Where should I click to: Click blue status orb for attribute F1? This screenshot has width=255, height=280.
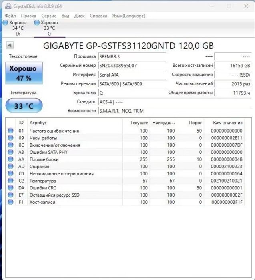[x=10, y=202]
